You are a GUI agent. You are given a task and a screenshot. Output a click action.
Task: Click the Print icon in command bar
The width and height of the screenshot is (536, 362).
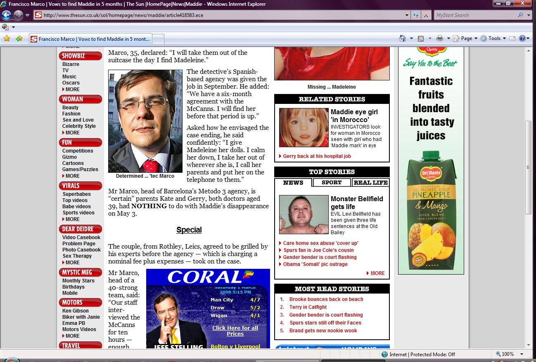439,38
